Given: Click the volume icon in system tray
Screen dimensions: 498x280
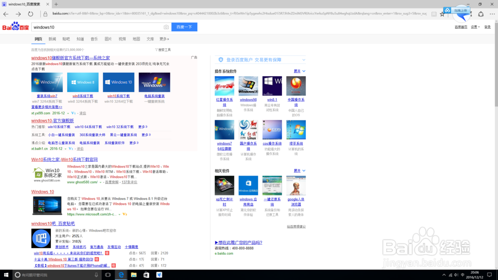Looking at the screenshot, I should tap(456, 275).
